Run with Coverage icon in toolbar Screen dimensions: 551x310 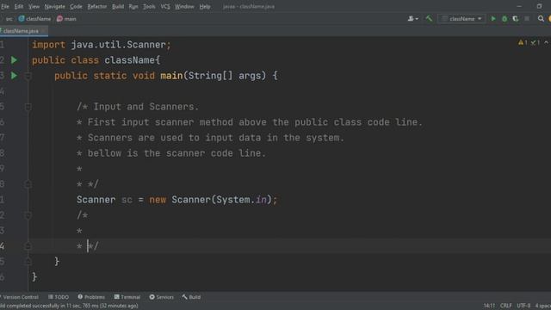(x=516, y=19)
